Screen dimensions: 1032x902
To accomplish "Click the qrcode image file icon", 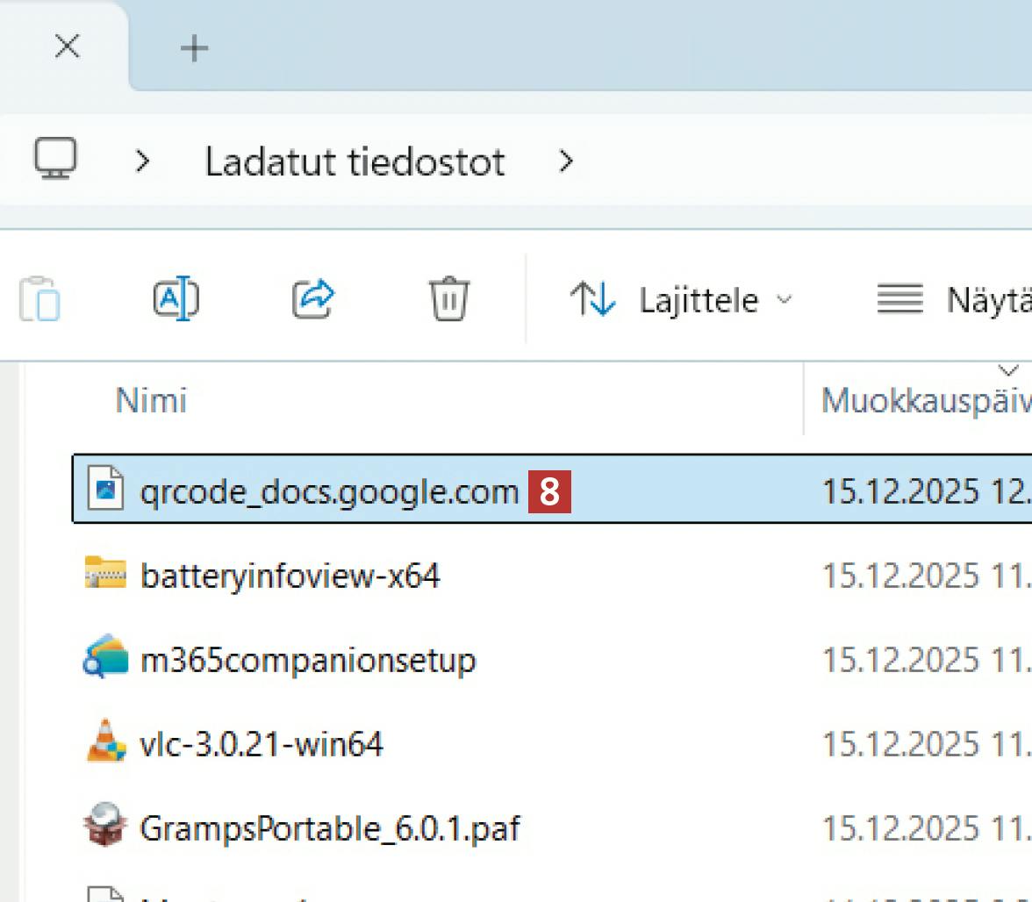I will tap(105, 490).
